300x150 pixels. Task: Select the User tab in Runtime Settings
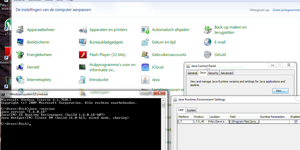(x=181, y=110)
